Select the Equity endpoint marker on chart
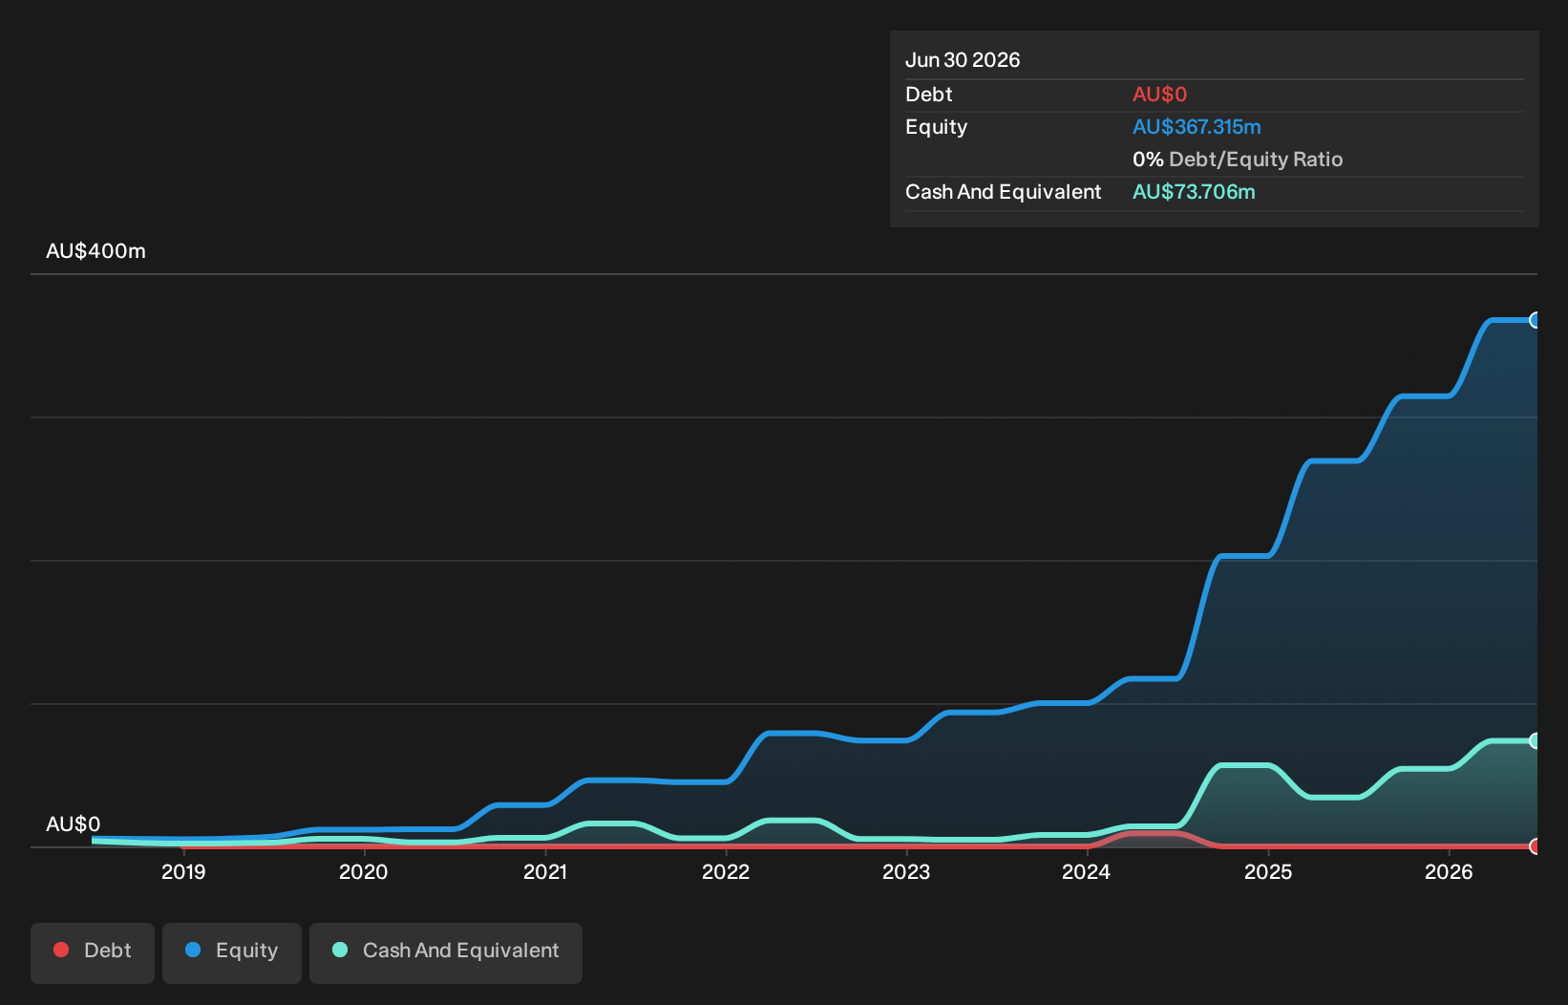 point(1536,320)
